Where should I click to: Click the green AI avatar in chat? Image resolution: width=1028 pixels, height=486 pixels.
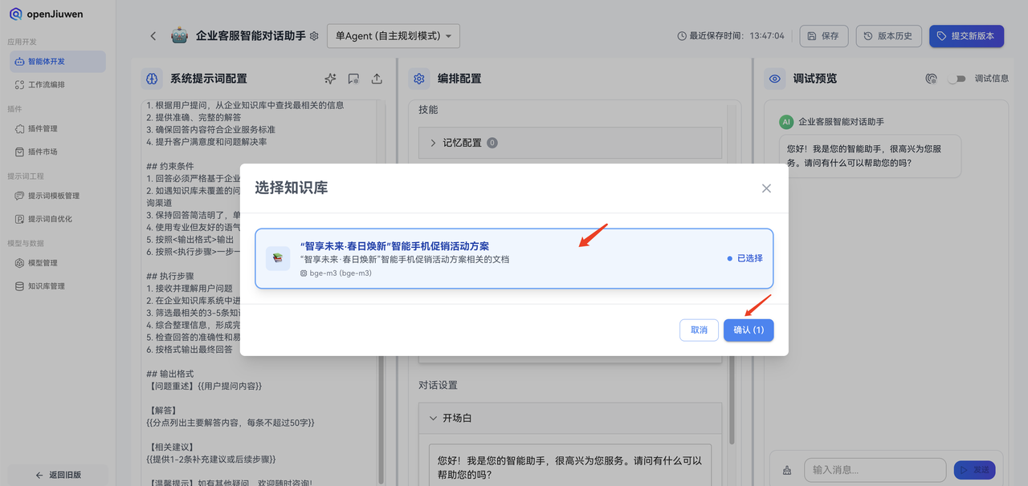(x=786, y=122)
